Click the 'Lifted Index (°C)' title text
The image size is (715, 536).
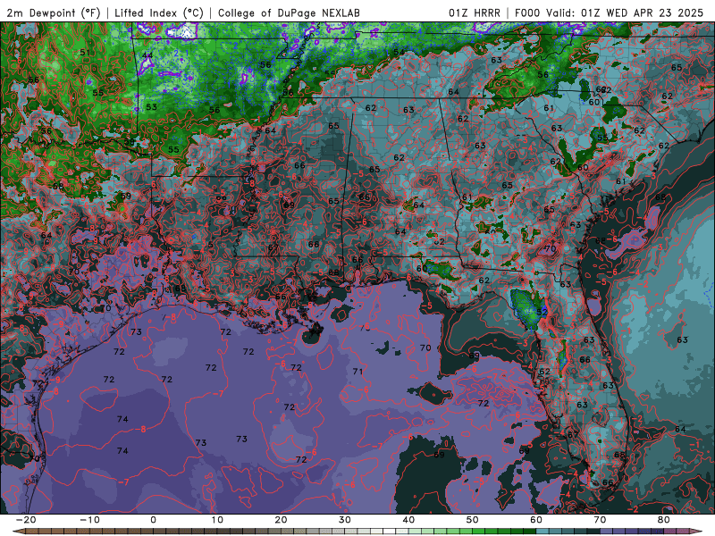pos(159,13)
